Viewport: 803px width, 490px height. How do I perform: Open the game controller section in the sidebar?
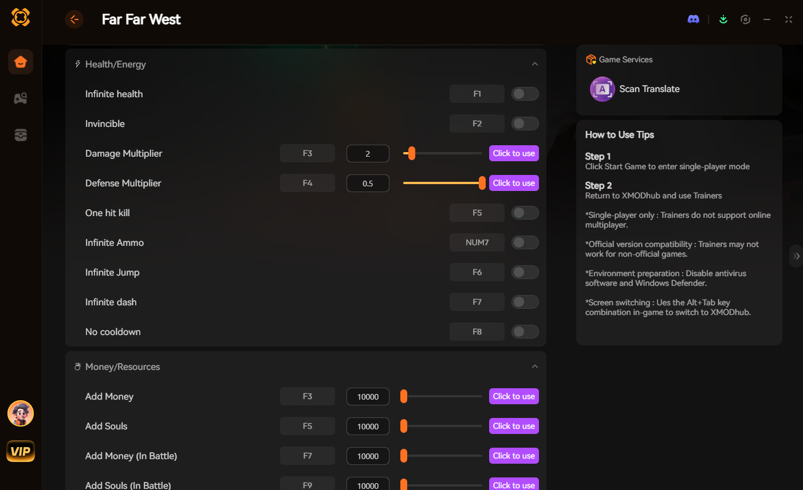tap(21, 98)
